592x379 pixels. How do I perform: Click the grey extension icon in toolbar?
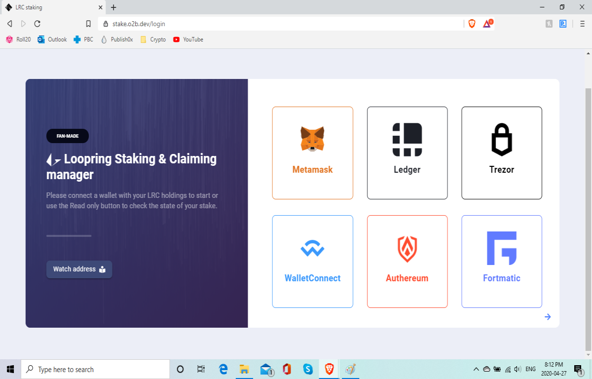point(549,24)
